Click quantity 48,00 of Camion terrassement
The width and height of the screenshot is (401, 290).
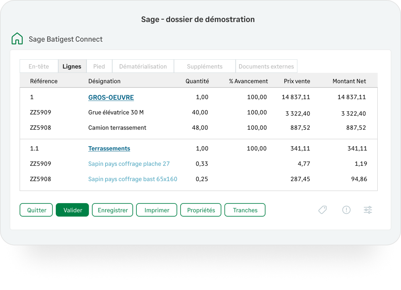point(200,128)
